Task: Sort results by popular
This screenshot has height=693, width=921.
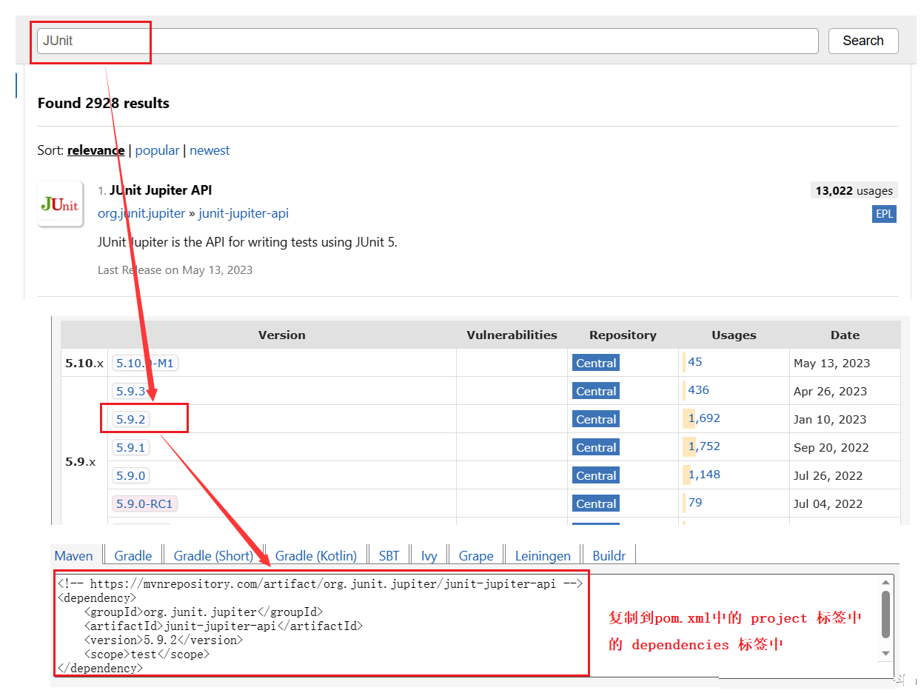Action: click(x=157, y=150)
